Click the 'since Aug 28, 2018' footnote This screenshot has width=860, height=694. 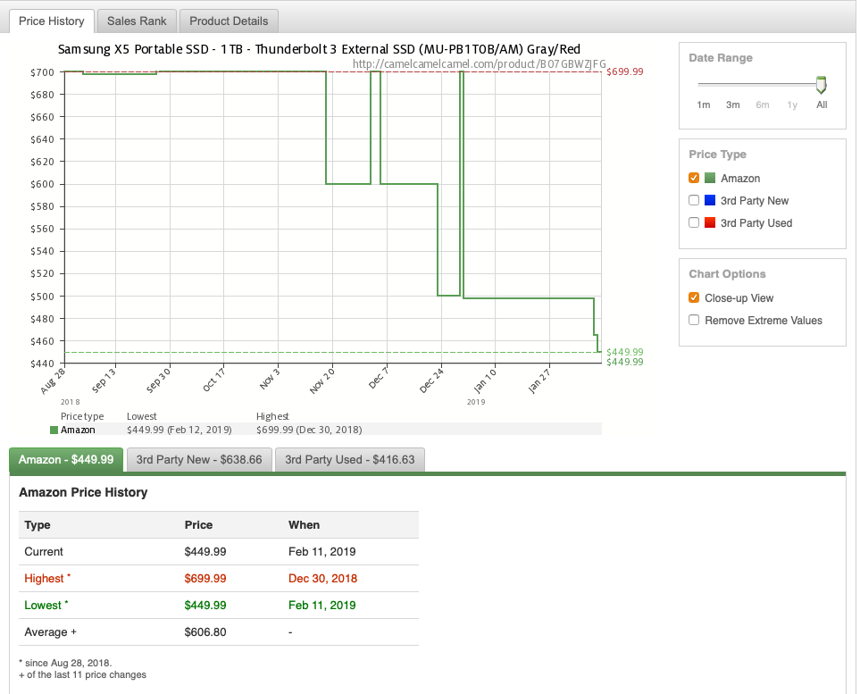point(65,663)
